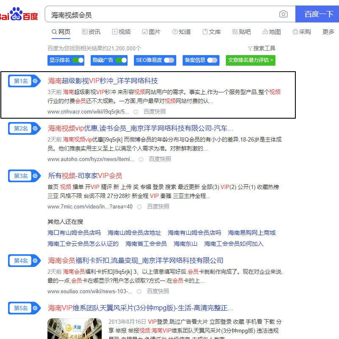Click the URL www.autoho.com/hyzx/news/itemi...
339x339 pixels.
91,159
